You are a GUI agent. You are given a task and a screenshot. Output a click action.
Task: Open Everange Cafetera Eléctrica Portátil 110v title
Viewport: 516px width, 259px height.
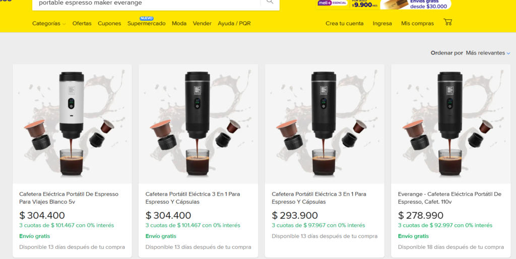click(449, 198)
